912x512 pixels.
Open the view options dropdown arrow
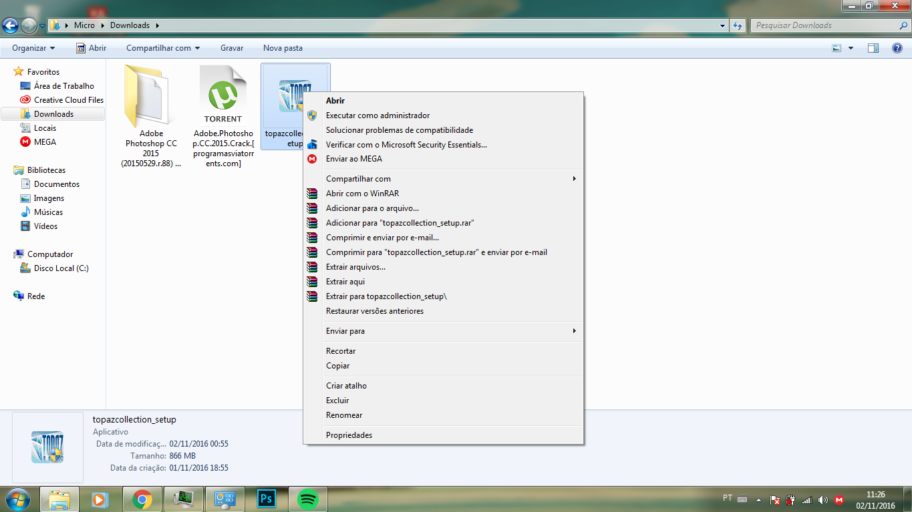[851, 48]
